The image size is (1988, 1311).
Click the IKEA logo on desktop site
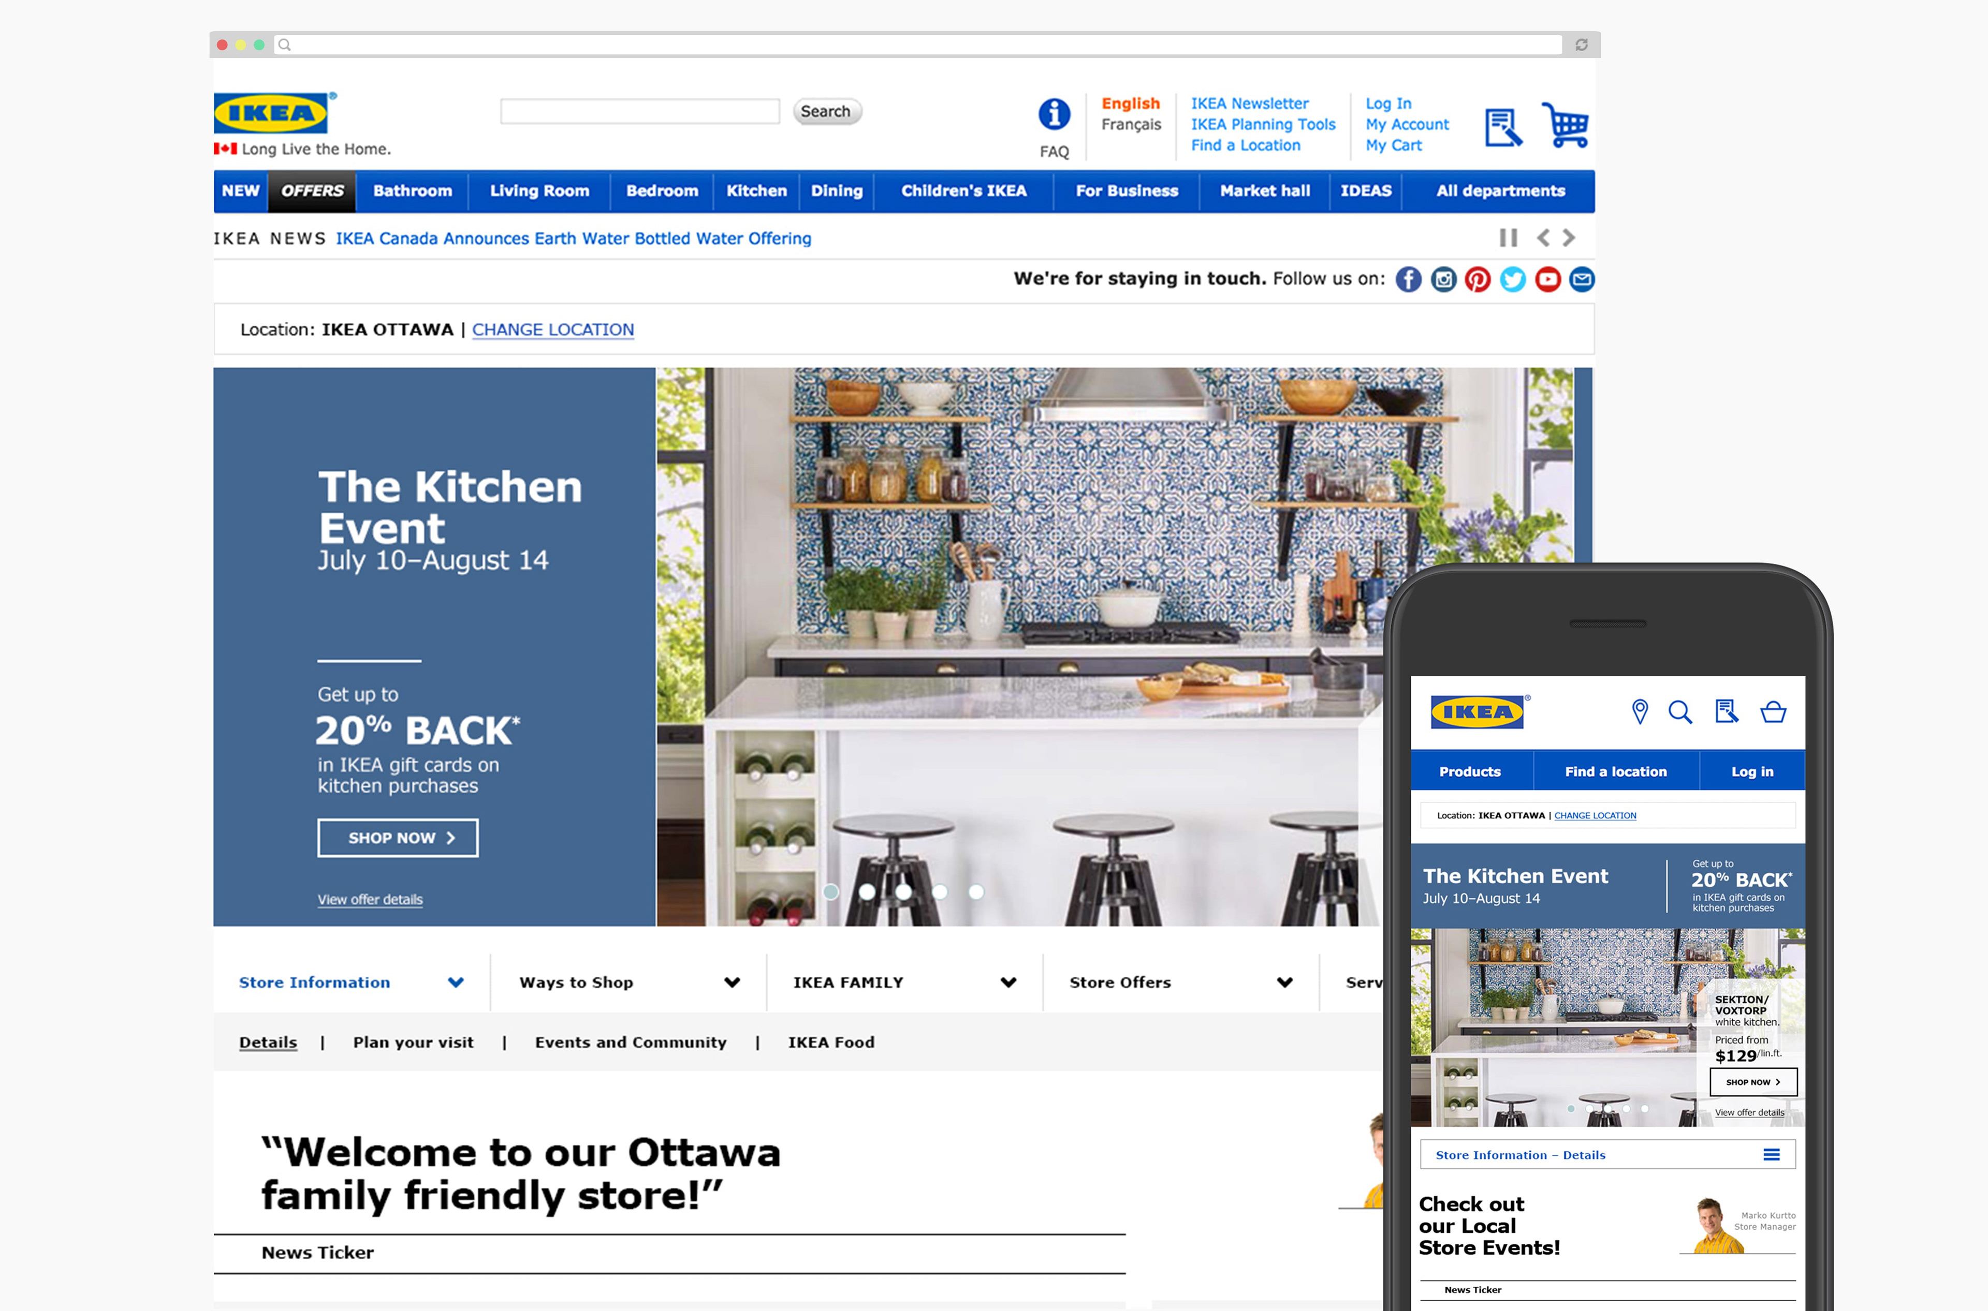click(x=271, y=113)
